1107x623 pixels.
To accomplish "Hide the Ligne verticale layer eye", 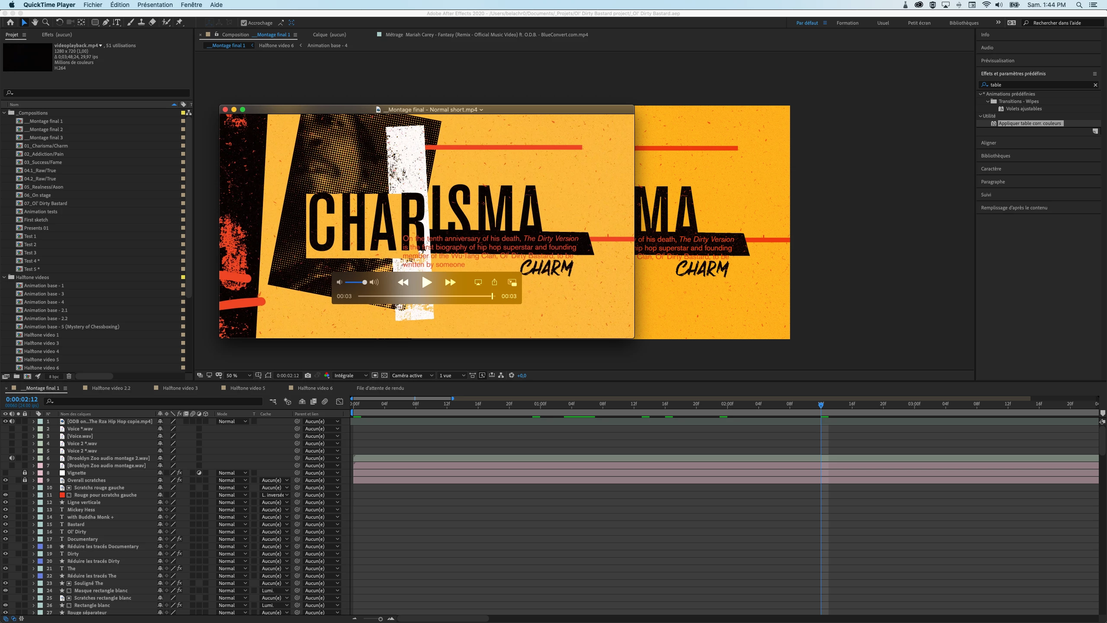I will point(6,502).
